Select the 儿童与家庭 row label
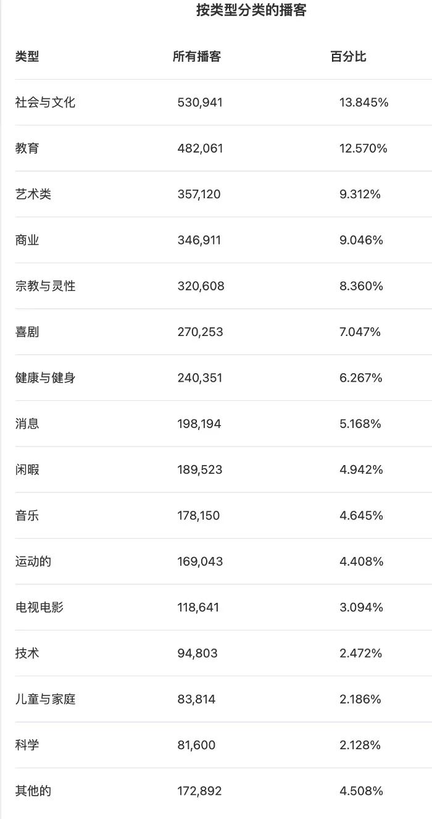This screenshot has width=432, height=819. coord(45,699)
